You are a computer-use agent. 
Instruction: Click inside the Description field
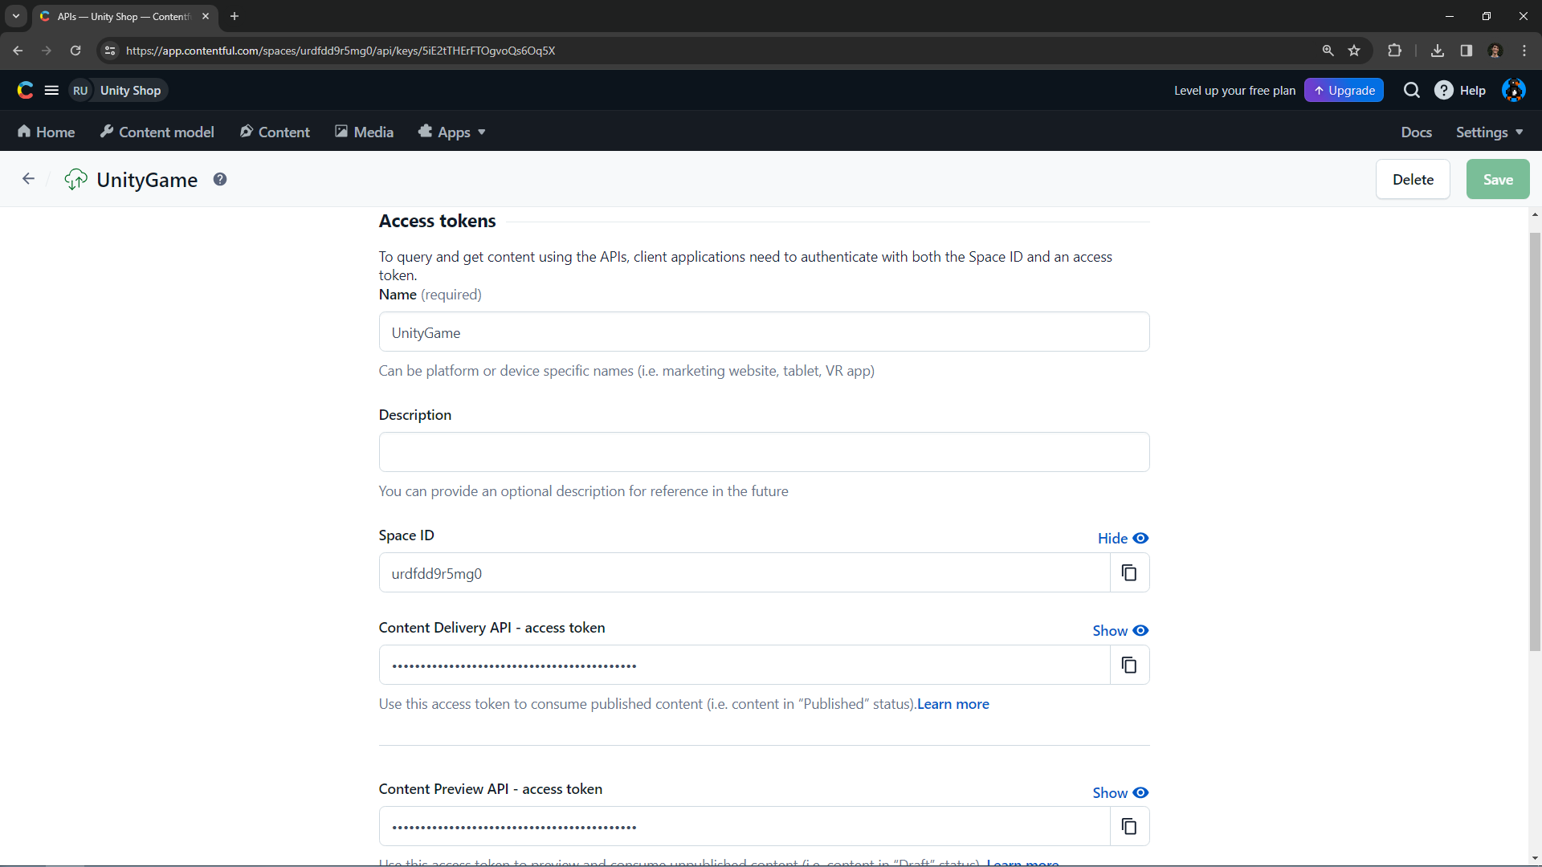tap(763, 452)
